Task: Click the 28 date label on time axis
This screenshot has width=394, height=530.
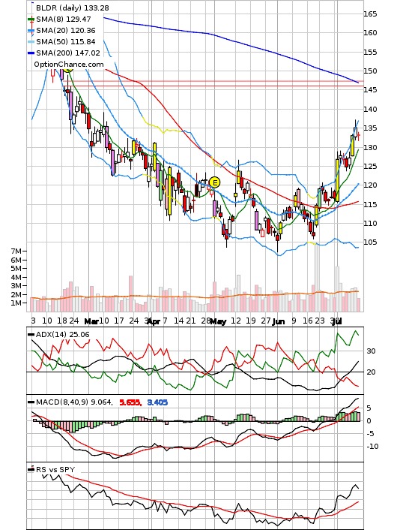Action: tap(206, 321)
